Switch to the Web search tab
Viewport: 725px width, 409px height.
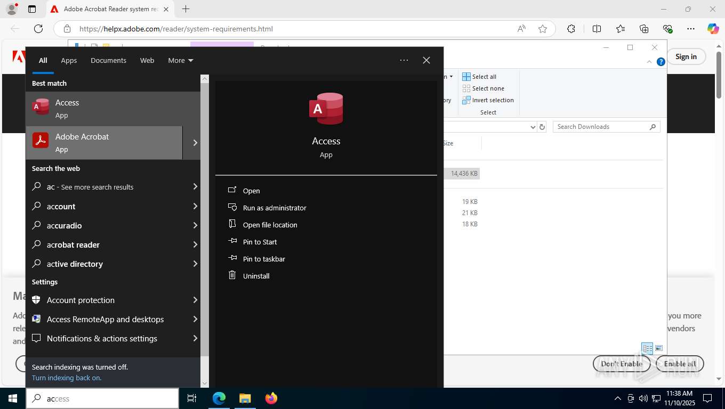click(147, 60)
